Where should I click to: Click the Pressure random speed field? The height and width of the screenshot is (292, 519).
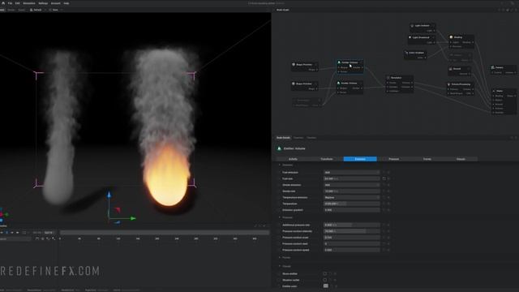[351, 251]
